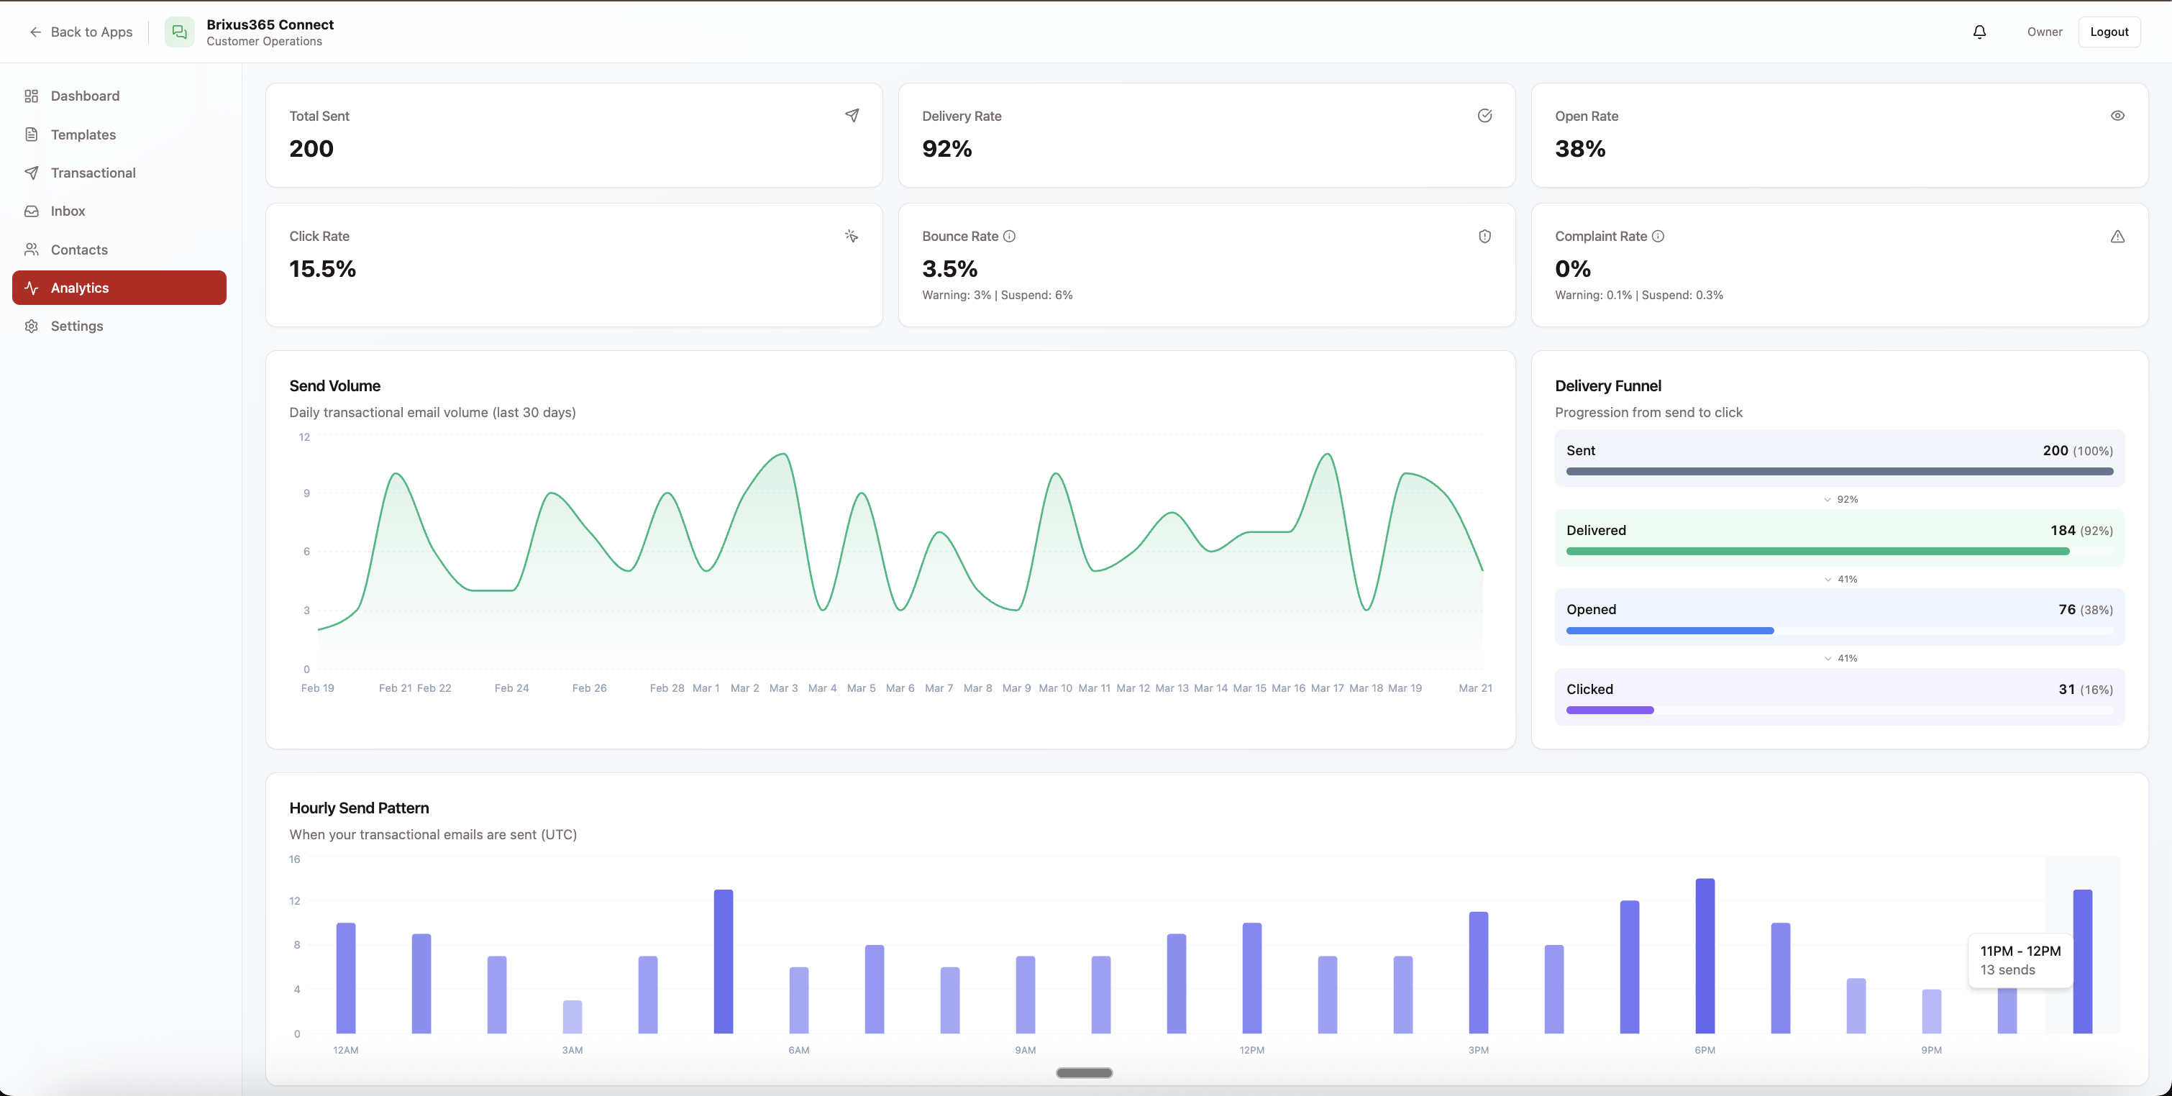Click the Mar 17 peak on Send Volume chart
Viewport: 2172px width, 1096px height.
tap(1327, 455)
